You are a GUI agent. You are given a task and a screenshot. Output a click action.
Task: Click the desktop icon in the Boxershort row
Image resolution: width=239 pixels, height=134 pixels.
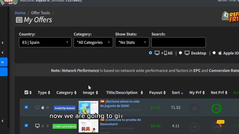[37, 126]
